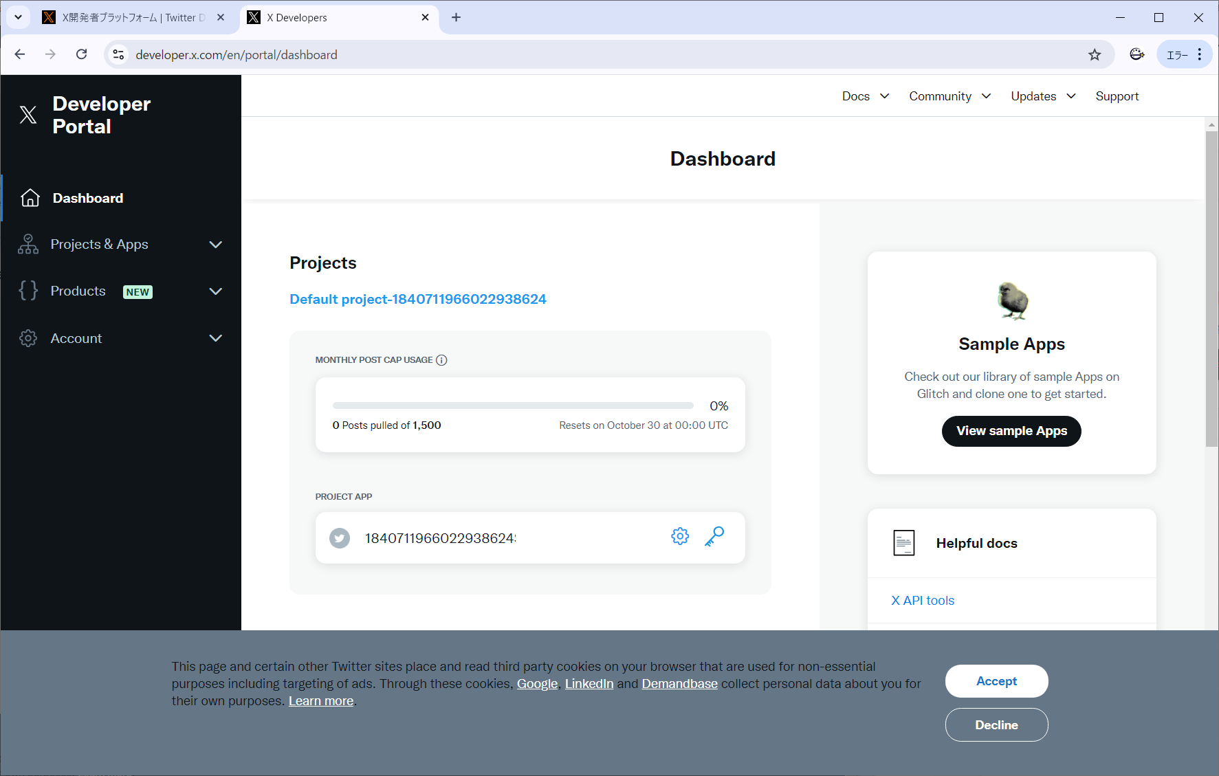Open app settings gear icon
Screen dimensions: 1219x776
pyautogui.click(x=679, y=537)
